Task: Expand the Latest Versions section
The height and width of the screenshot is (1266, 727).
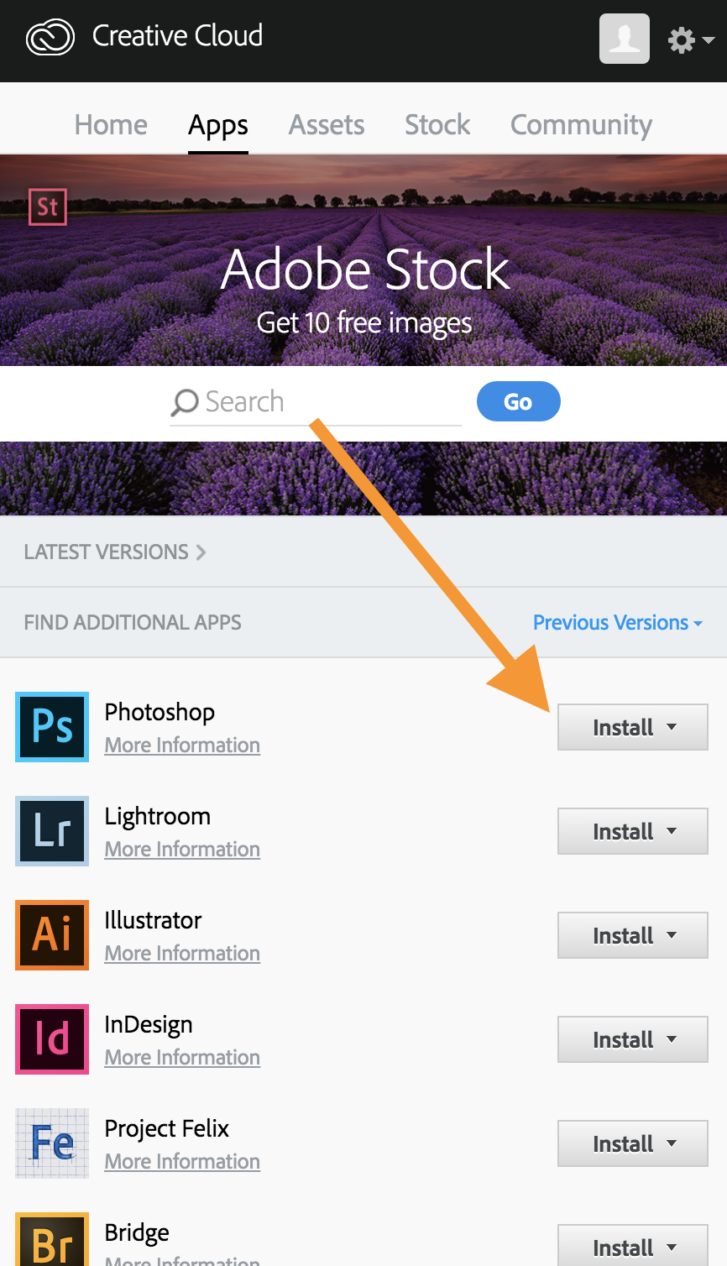Action: [114, 552]
